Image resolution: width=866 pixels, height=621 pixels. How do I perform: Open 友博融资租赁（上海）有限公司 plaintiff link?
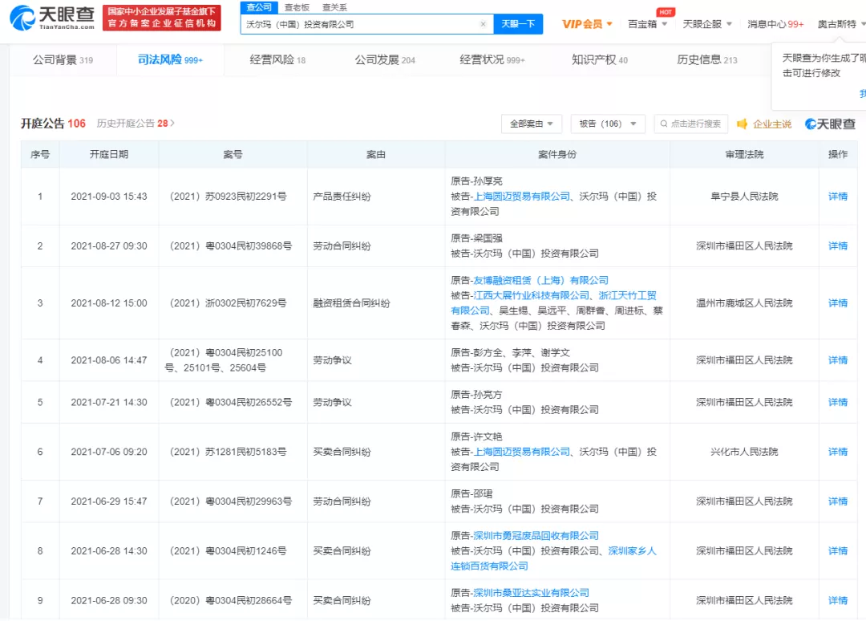[541, 281]
